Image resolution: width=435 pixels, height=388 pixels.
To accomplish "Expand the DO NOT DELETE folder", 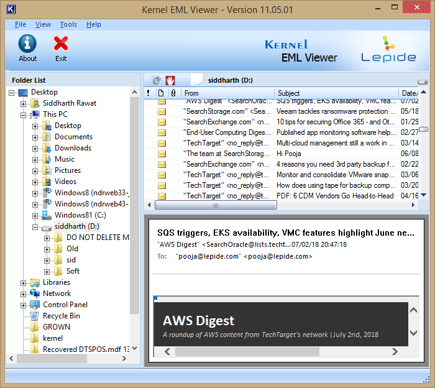I will click(47, 238).
